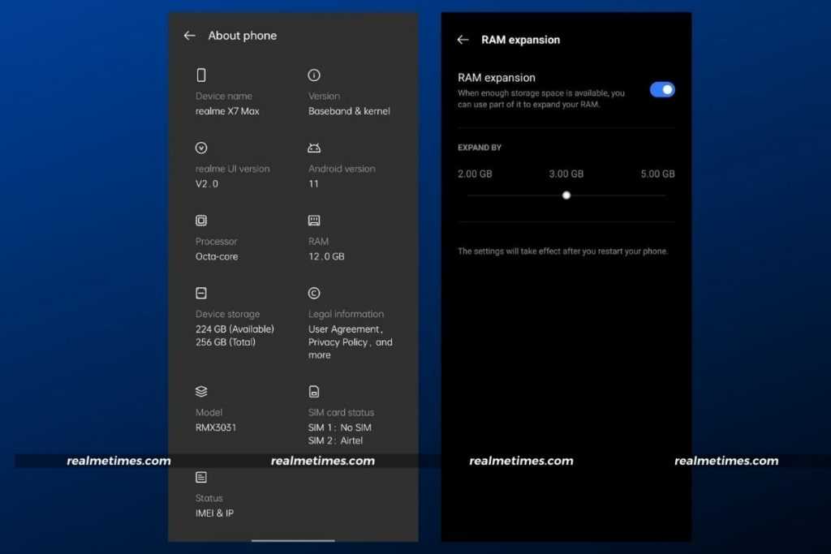Select the 5.00 GB expansion option

[657, 174]
